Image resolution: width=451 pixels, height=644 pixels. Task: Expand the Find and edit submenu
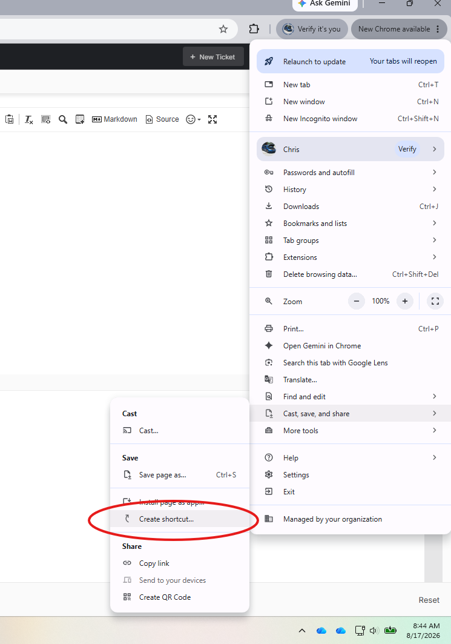pyautogui.click(x=351, y=397)
